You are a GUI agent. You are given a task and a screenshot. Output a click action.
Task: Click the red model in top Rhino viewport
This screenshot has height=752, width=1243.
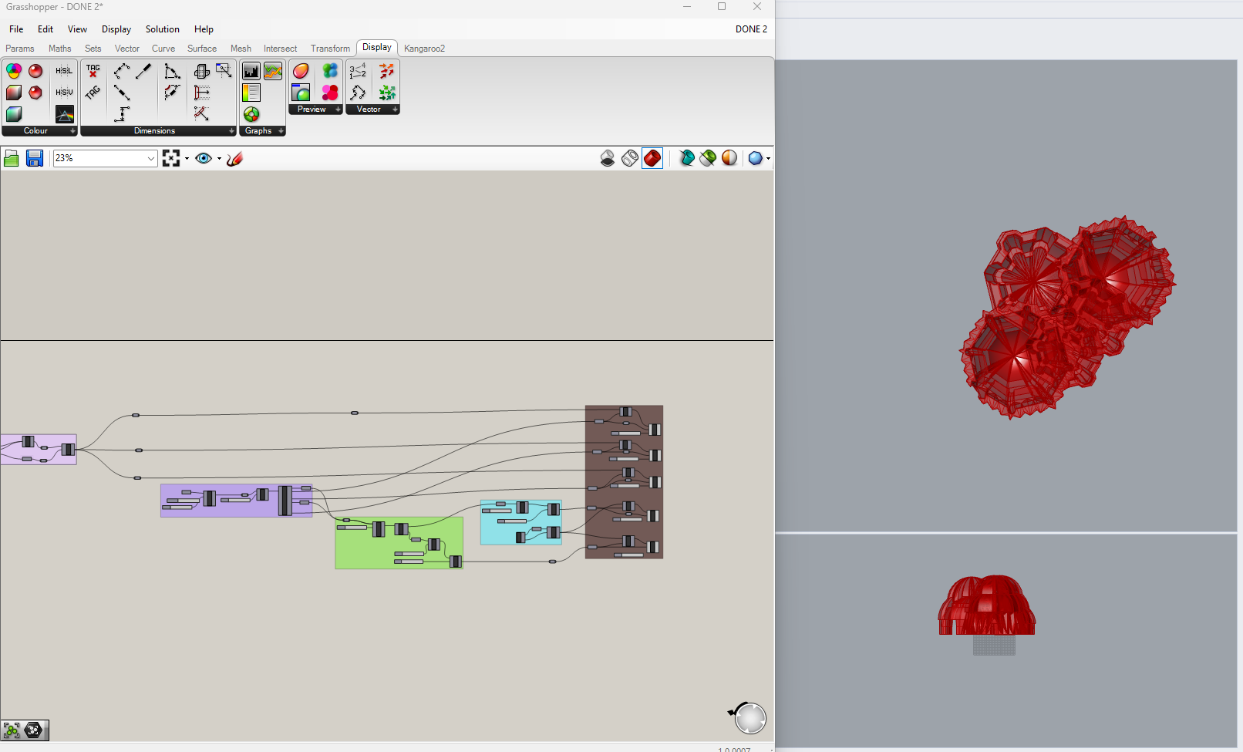coord(1067,317)
